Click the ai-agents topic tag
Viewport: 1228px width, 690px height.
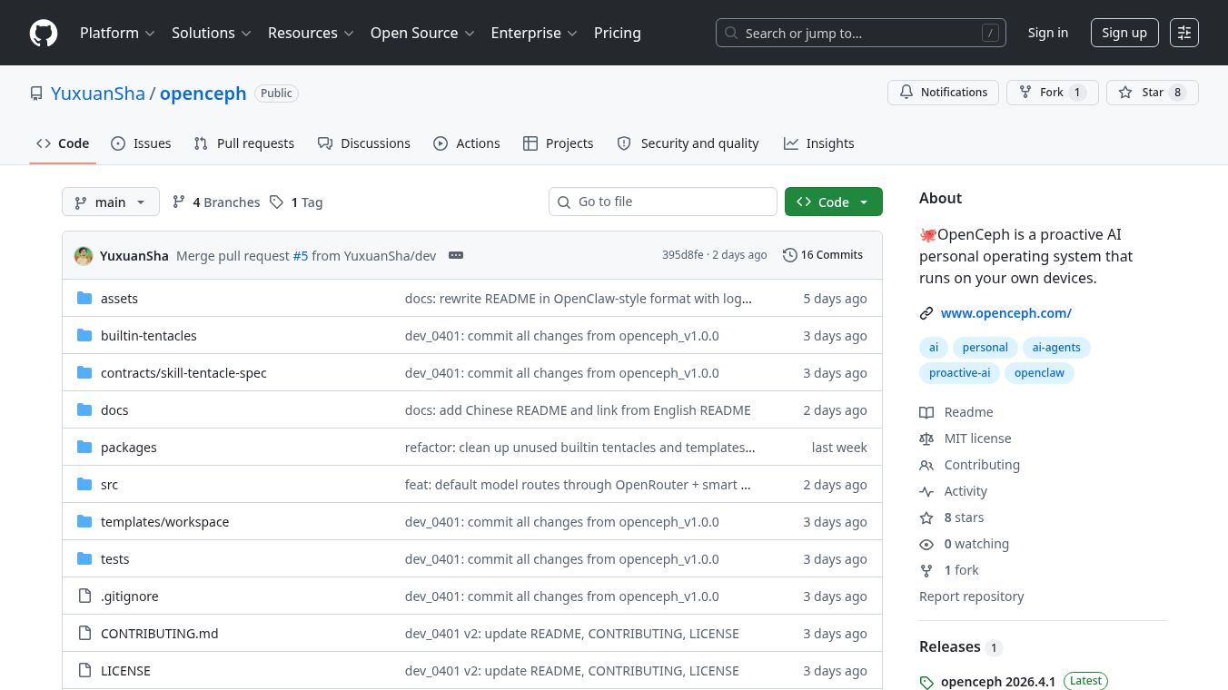pos(1056,347)
